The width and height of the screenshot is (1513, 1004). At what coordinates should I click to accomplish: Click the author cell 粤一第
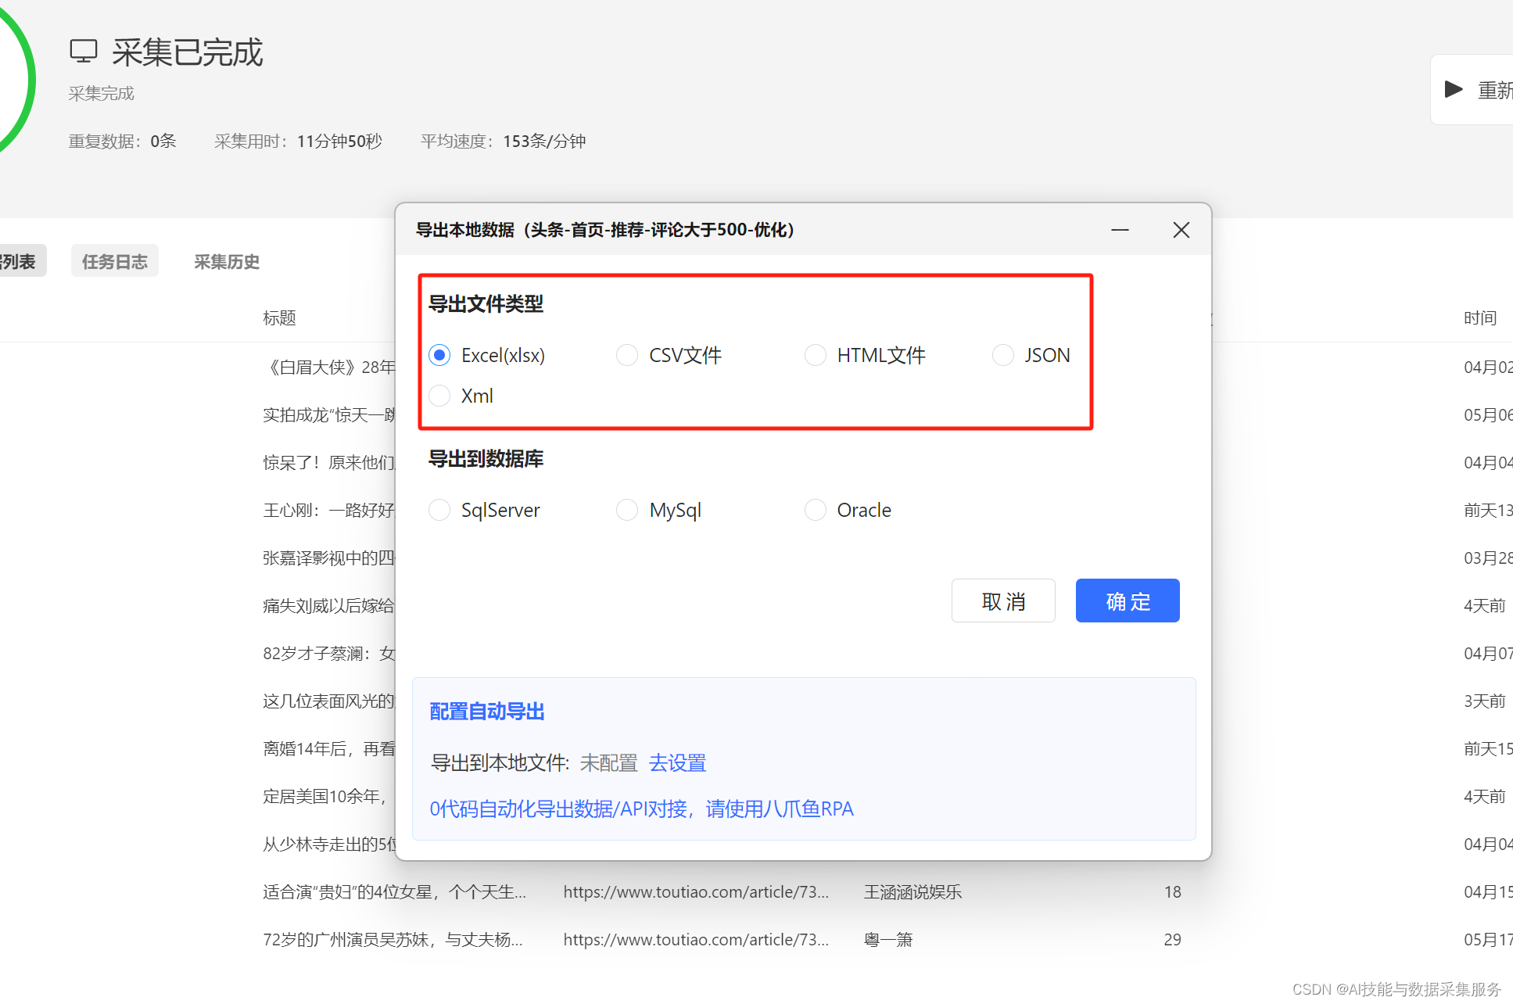[888, 940]
